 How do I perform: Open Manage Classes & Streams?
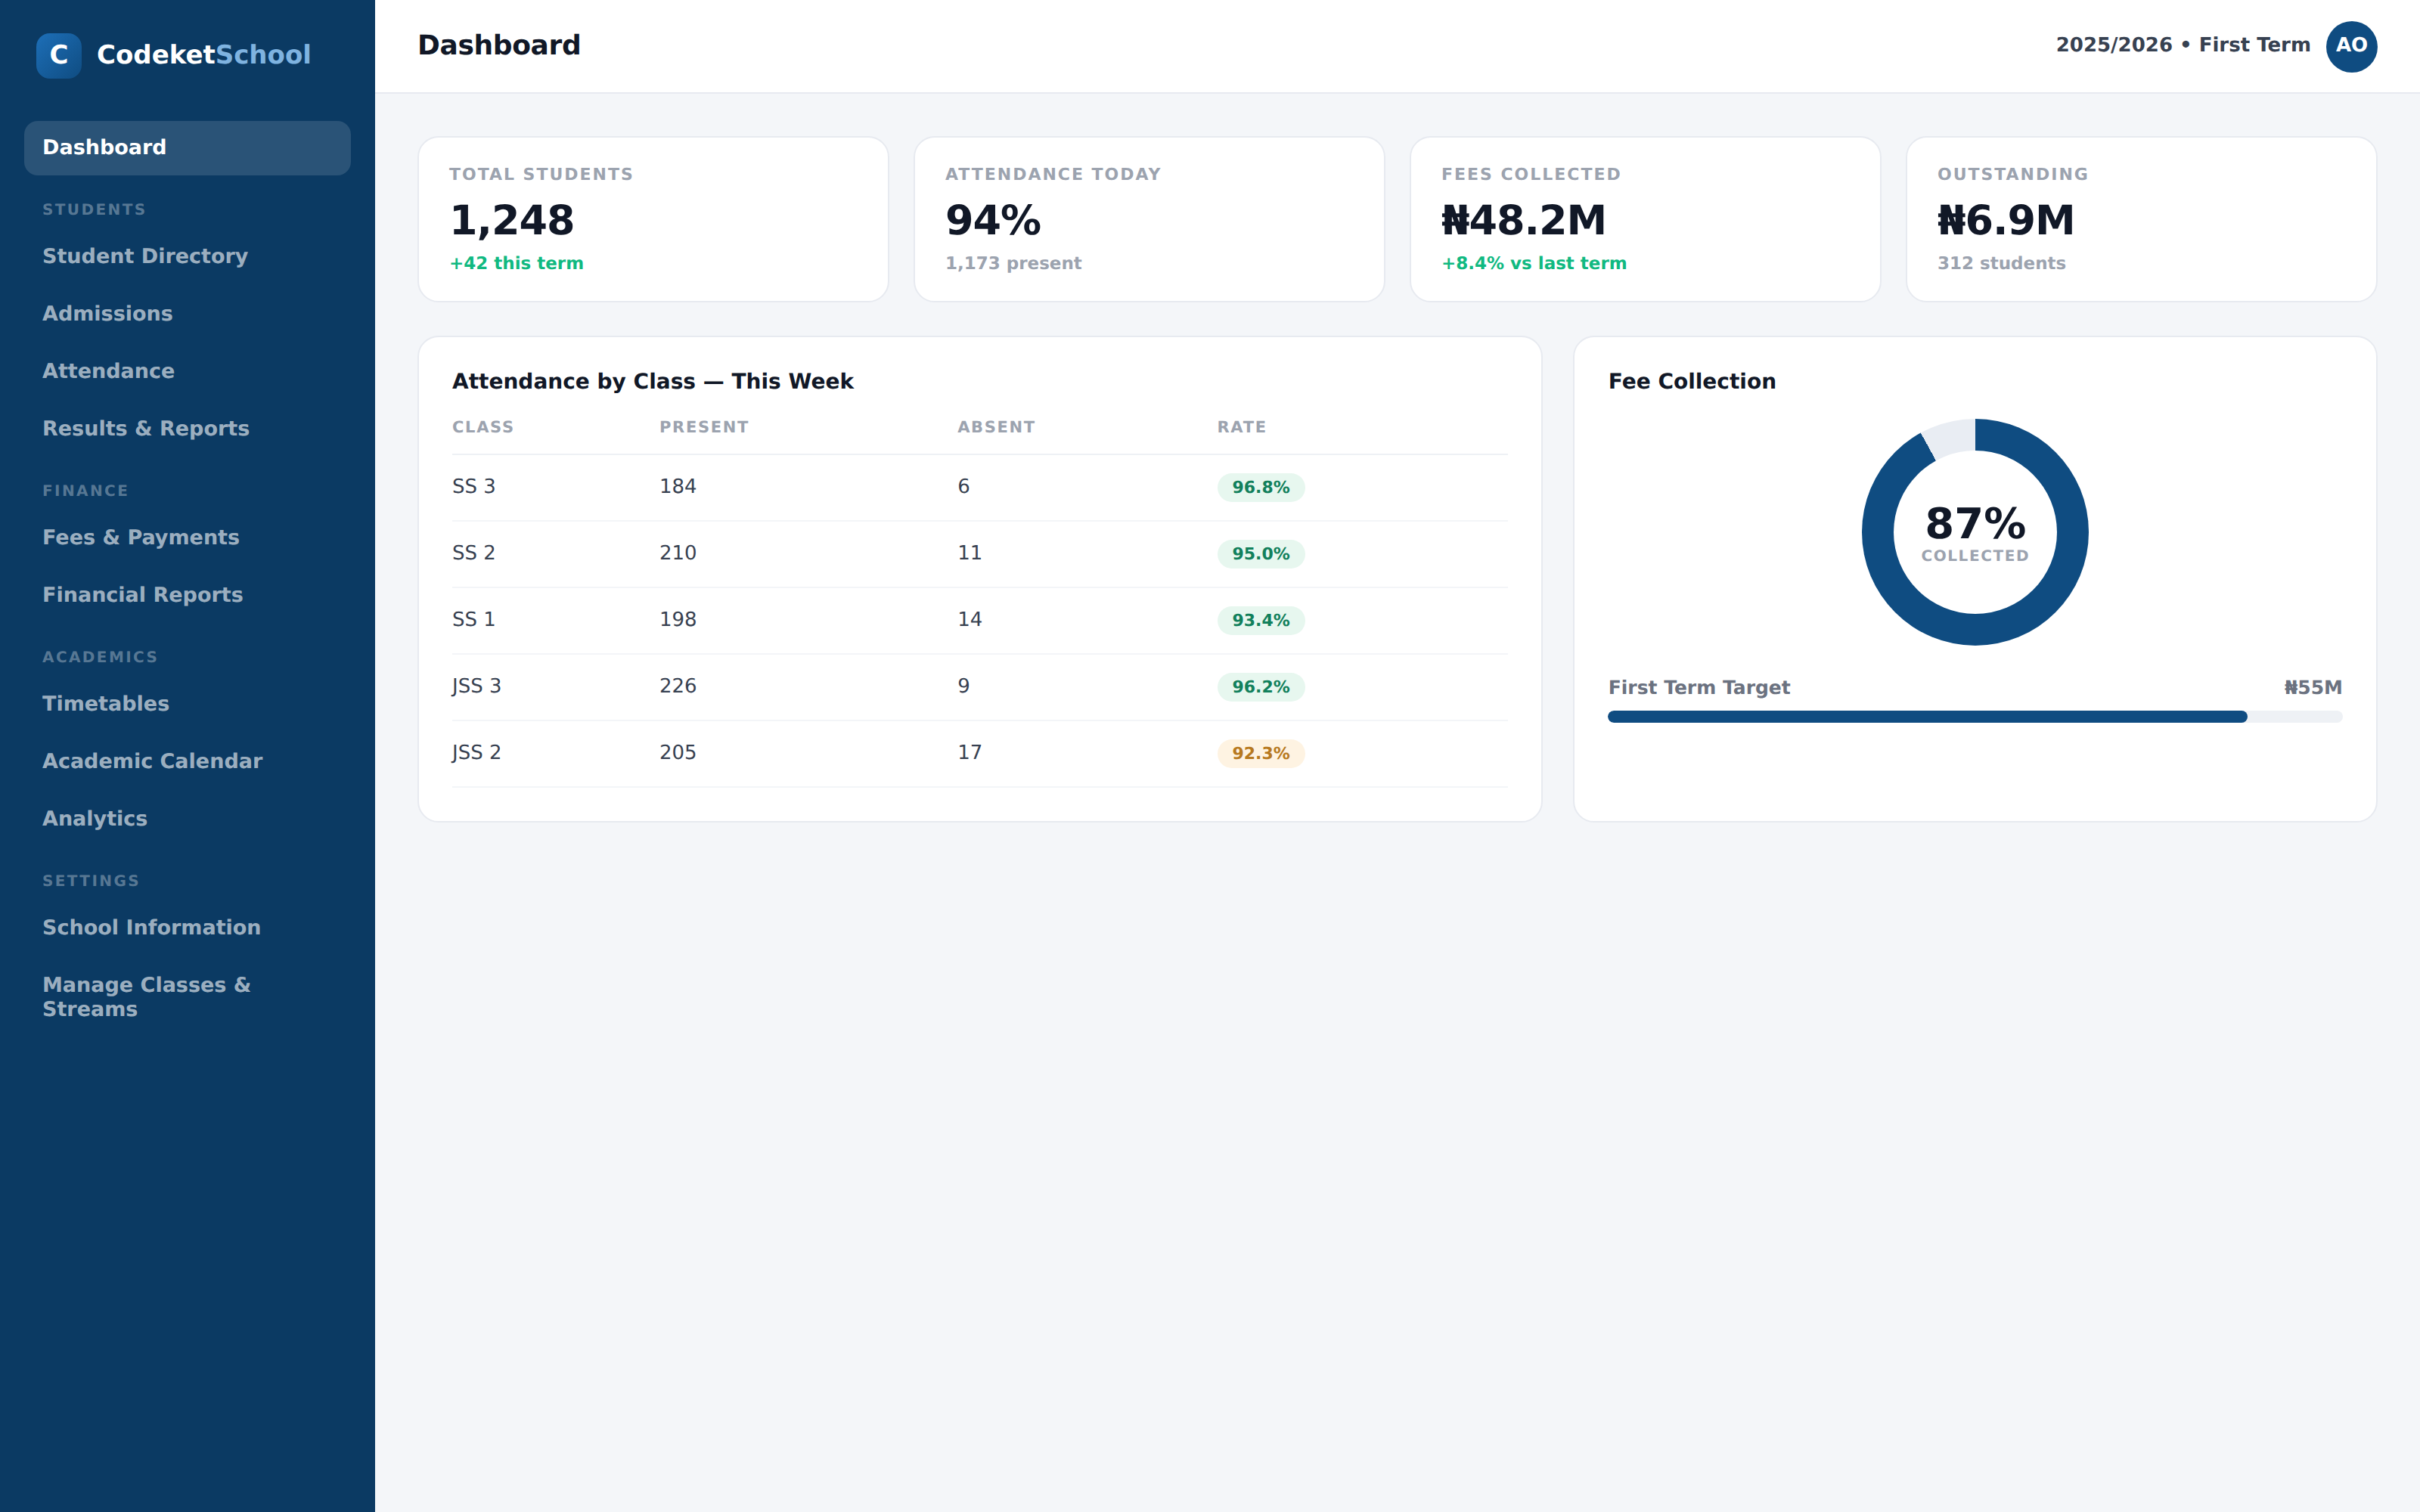187,997
